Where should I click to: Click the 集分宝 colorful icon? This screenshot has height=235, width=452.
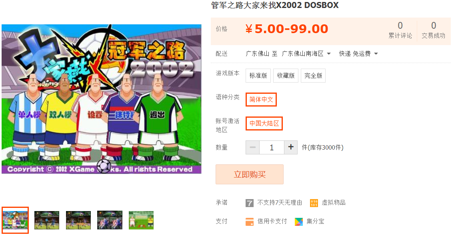coord(299,221)
